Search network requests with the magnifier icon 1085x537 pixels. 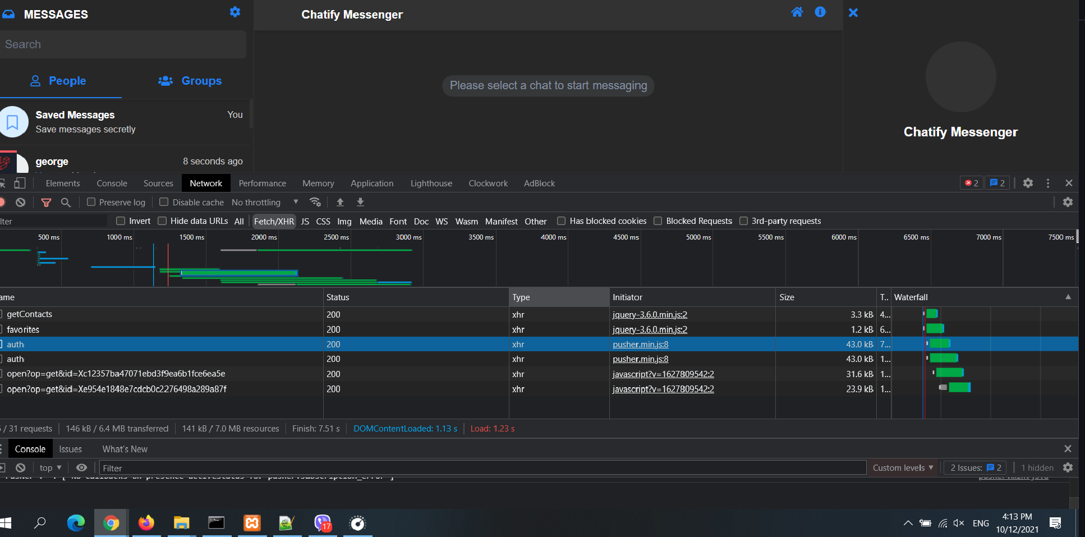point(66,202)
